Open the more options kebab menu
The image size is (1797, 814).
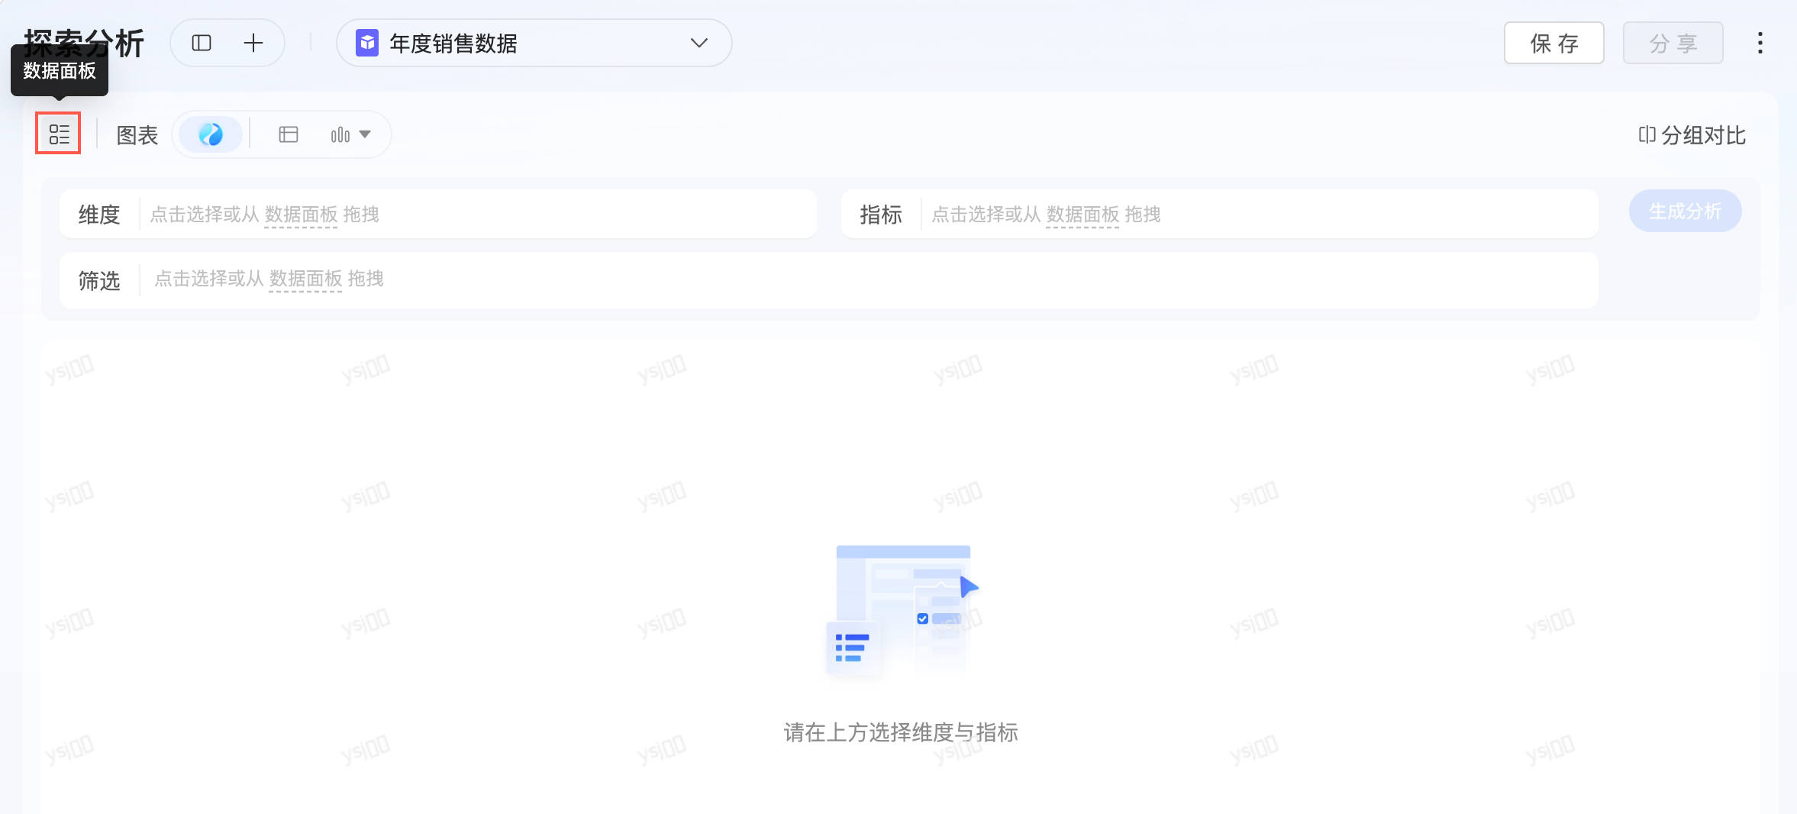coord(1760,43)
